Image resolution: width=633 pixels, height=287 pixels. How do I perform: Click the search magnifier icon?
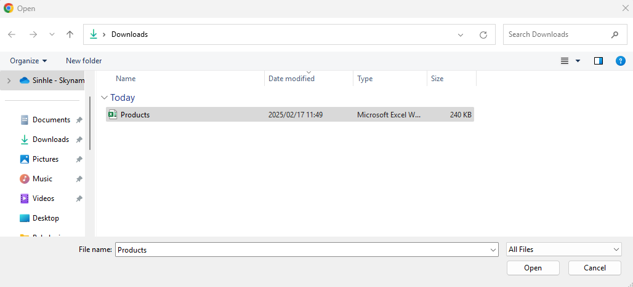coord(615,34)
